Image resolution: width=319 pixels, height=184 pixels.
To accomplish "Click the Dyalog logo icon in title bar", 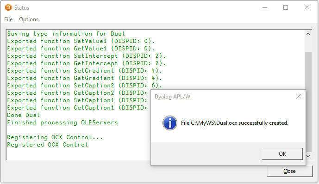I will coord(8,7).
